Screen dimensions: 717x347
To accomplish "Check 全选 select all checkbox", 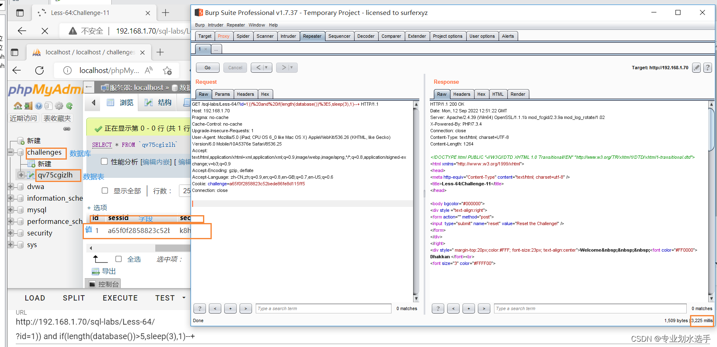I will pyautogui.click(x=118, y=259).
